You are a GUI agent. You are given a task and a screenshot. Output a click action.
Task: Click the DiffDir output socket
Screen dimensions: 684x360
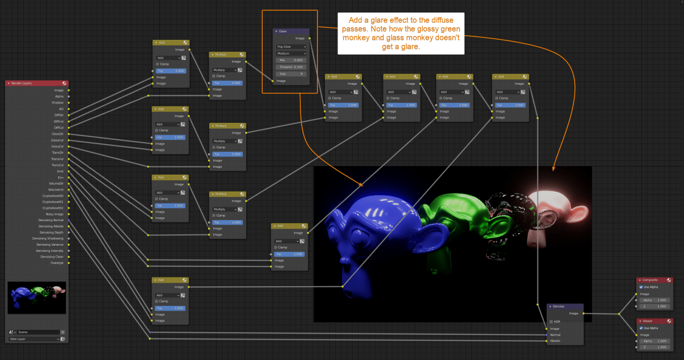69,115
